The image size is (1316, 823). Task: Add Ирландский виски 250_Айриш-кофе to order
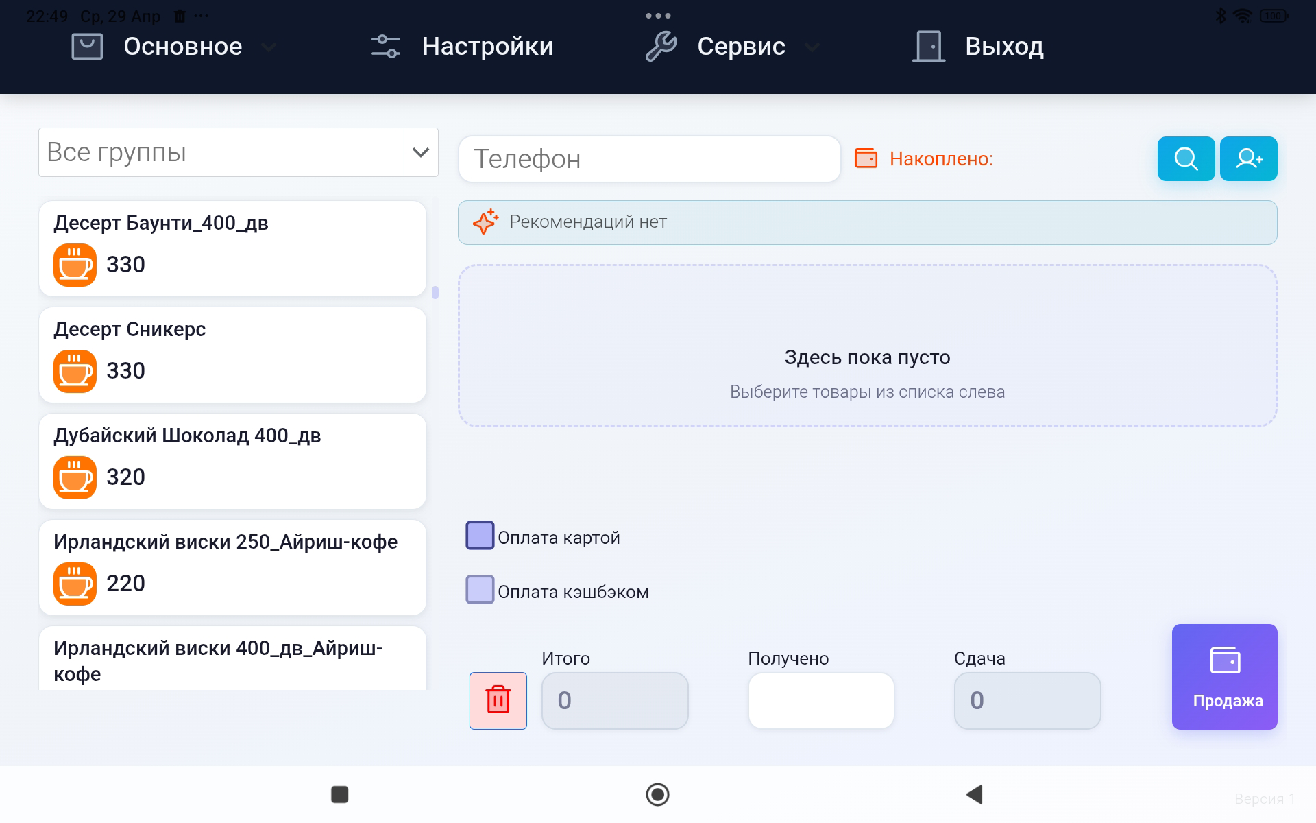[233, 567]
